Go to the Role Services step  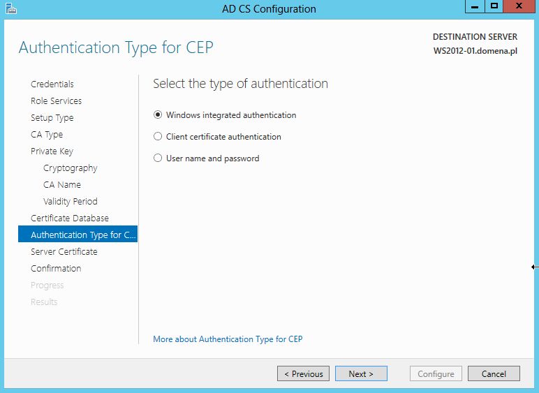[56, 101]
